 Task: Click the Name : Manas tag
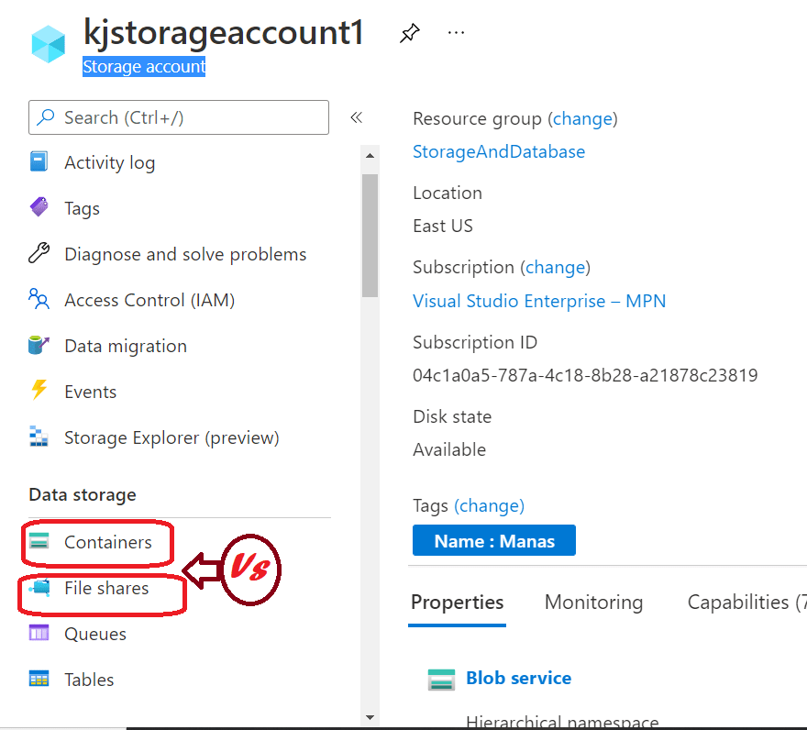point(494,540)
